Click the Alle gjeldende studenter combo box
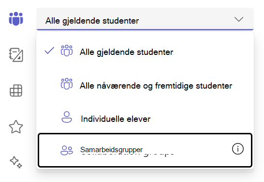This screenshot has height=182, width=264. (145, 19)
